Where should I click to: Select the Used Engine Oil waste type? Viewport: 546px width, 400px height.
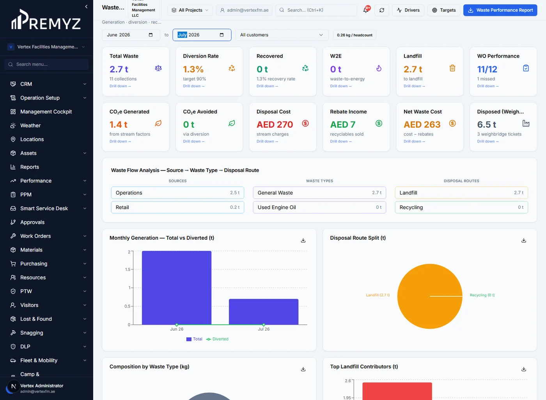320,207
